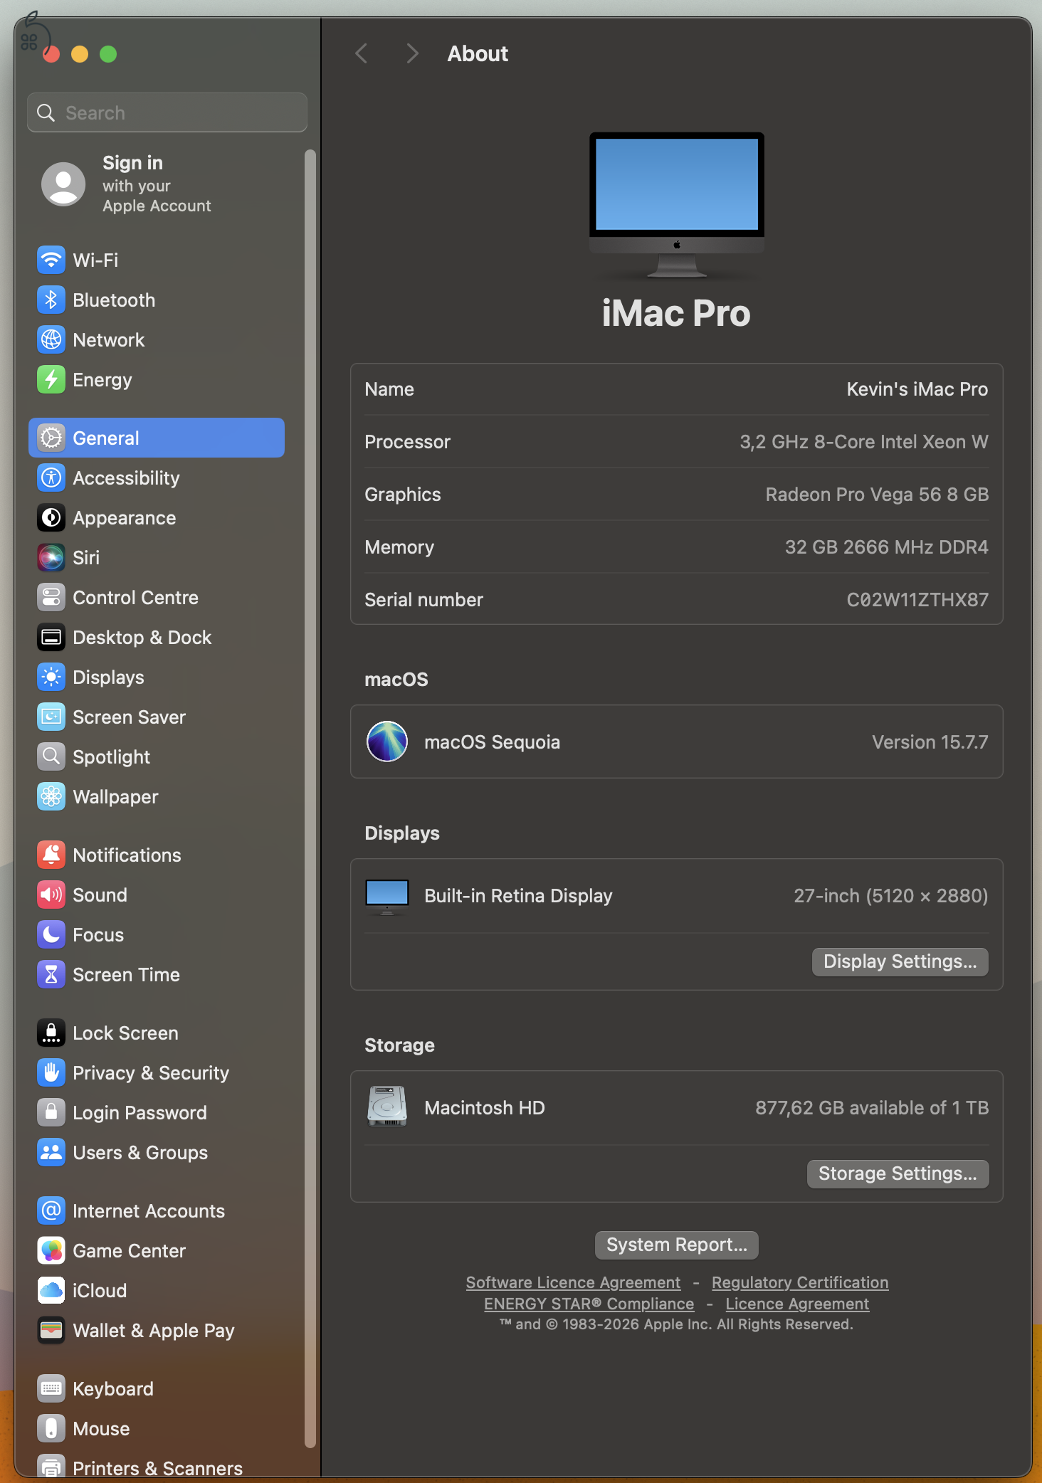The height and width of the screenshot is (1483, 1042).
Task: Click the sidebar vertical scrollbar
Action: tap(310, 797)
